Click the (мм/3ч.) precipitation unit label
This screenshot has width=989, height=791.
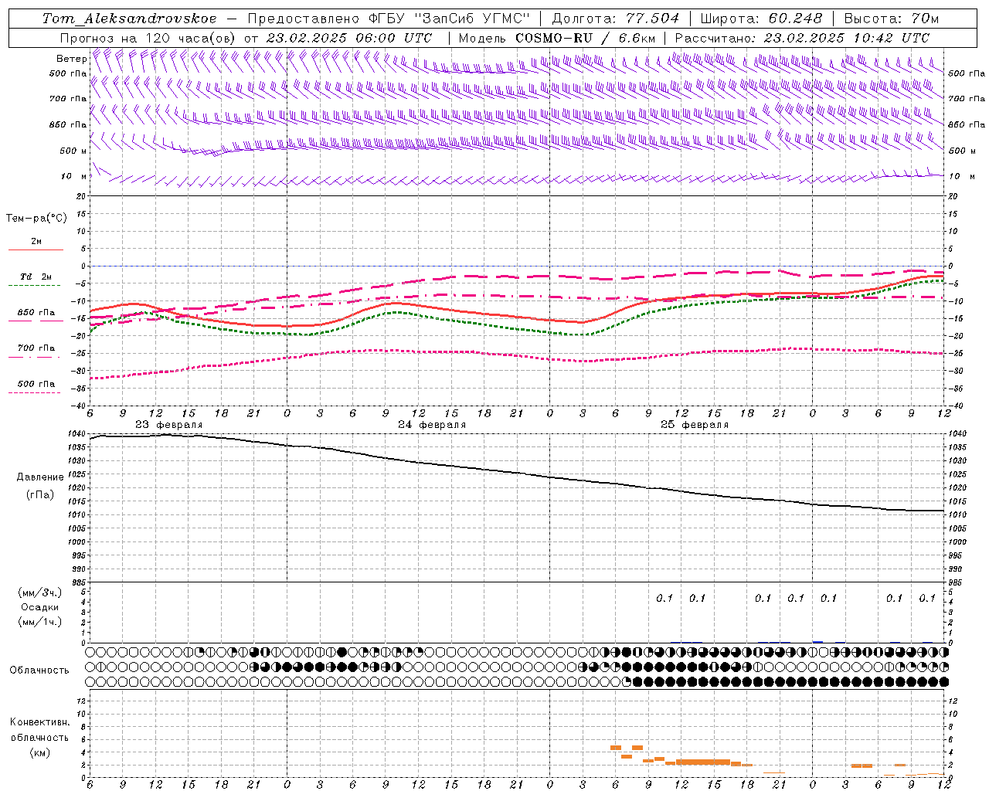40,592
